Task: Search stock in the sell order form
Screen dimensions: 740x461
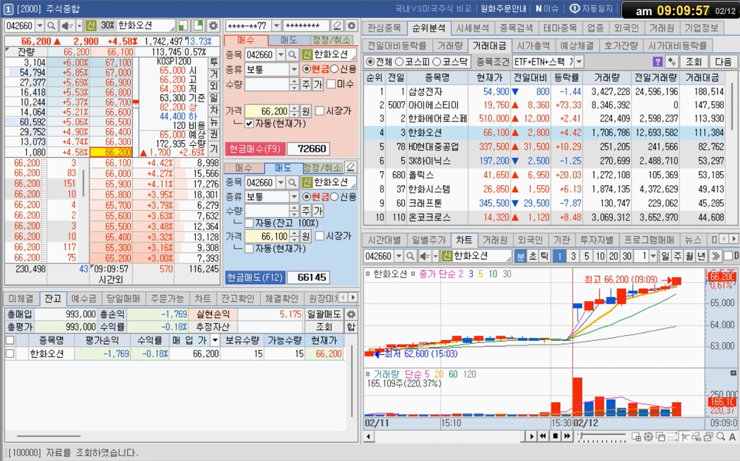Action: [292, 182]
